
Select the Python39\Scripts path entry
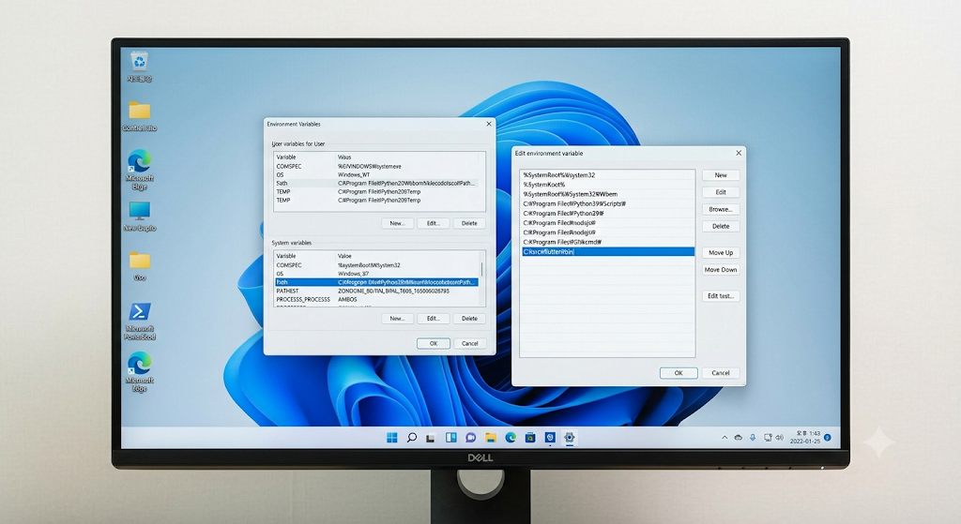coord(607,203)
